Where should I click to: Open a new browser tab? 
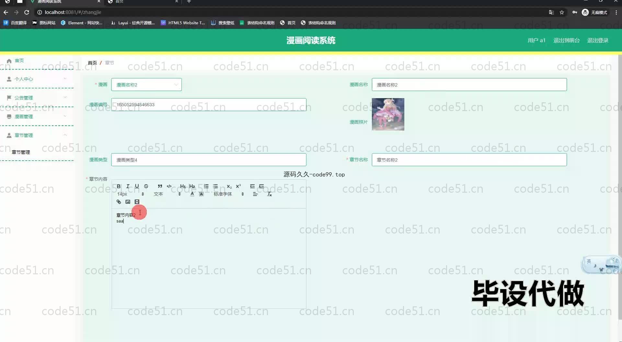pos(189,2)
